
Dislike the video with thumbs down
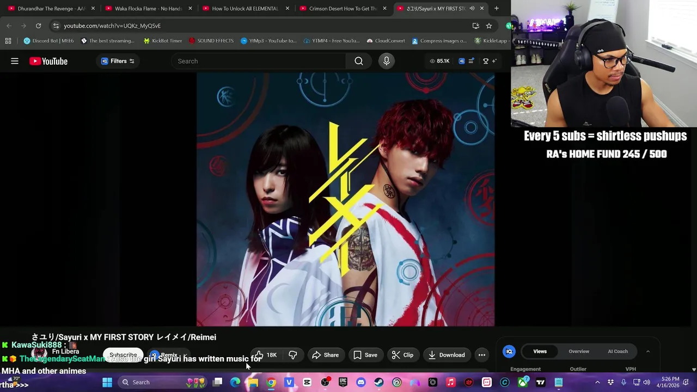(293, 355)
